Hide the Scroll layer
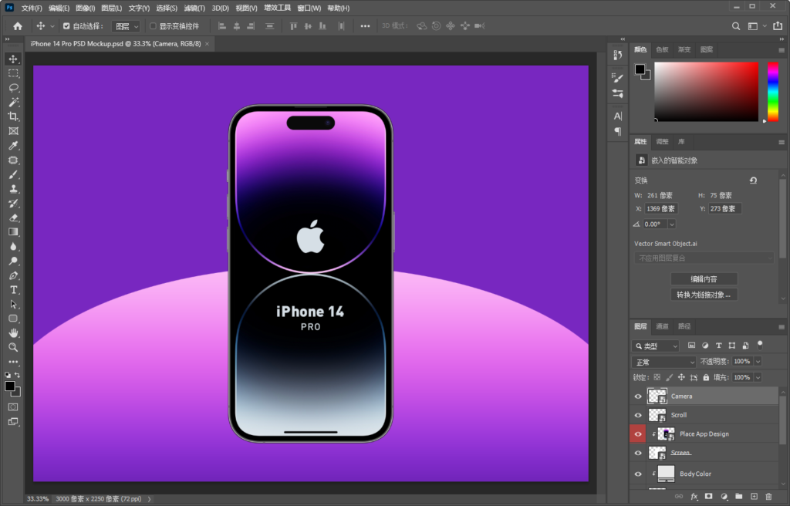The width and height of the screenshot is (790, 506). pyautogui.click(x=638, y=415)
